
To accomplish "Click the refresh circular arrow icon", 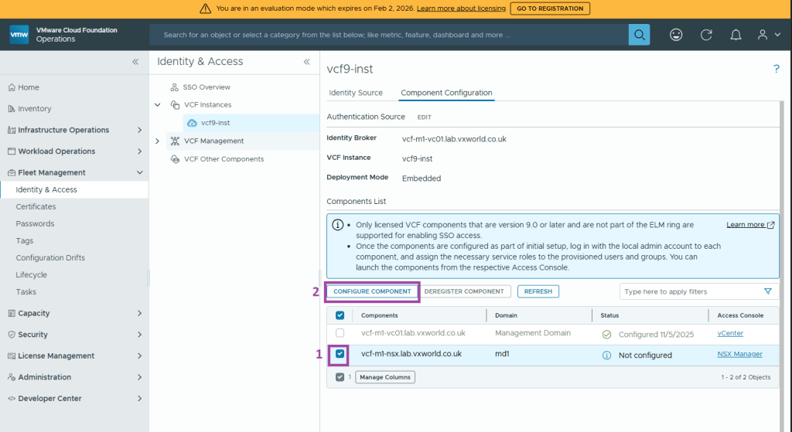I will click(x=706, y=35).
